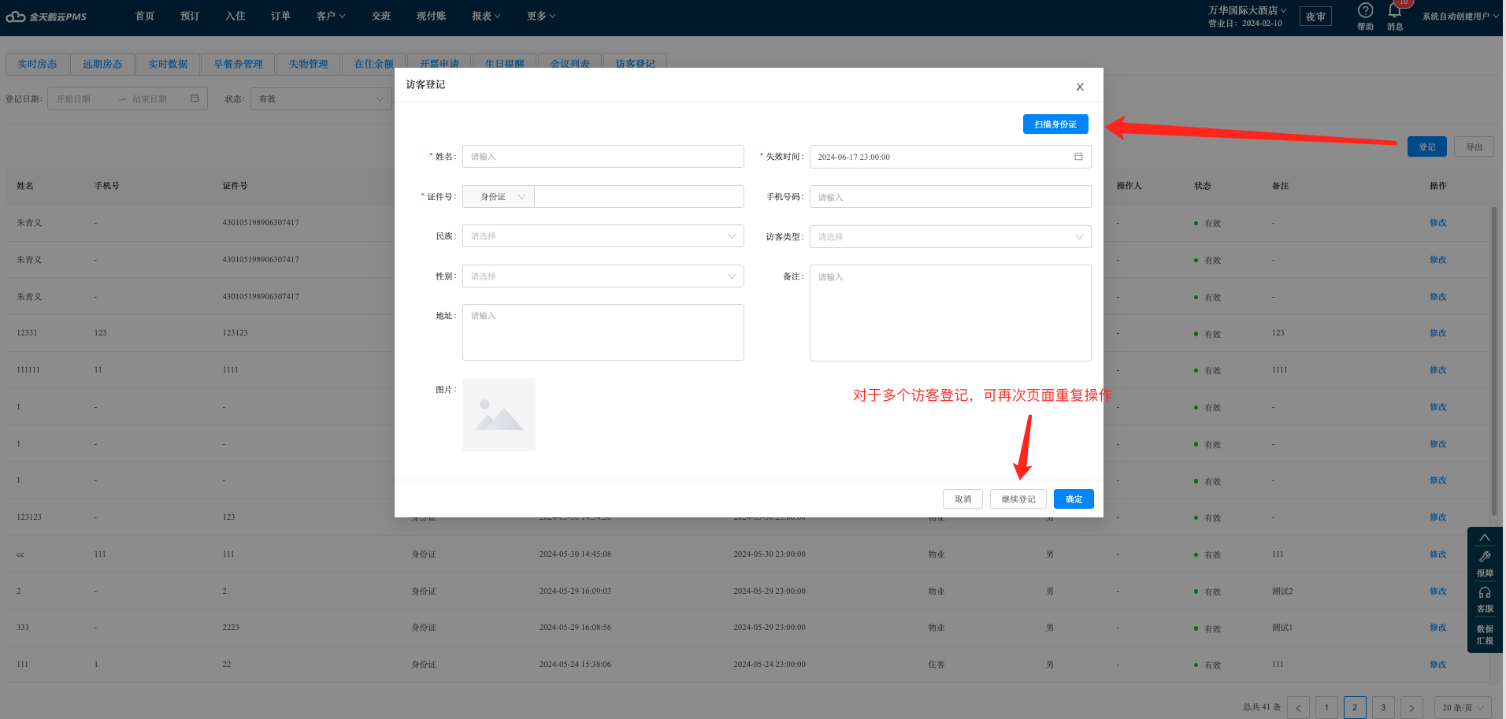Image resolution: width=1506 pixels, height=719 pixels.
Task: Open 入住 in navigation
Action: point(236,16)
